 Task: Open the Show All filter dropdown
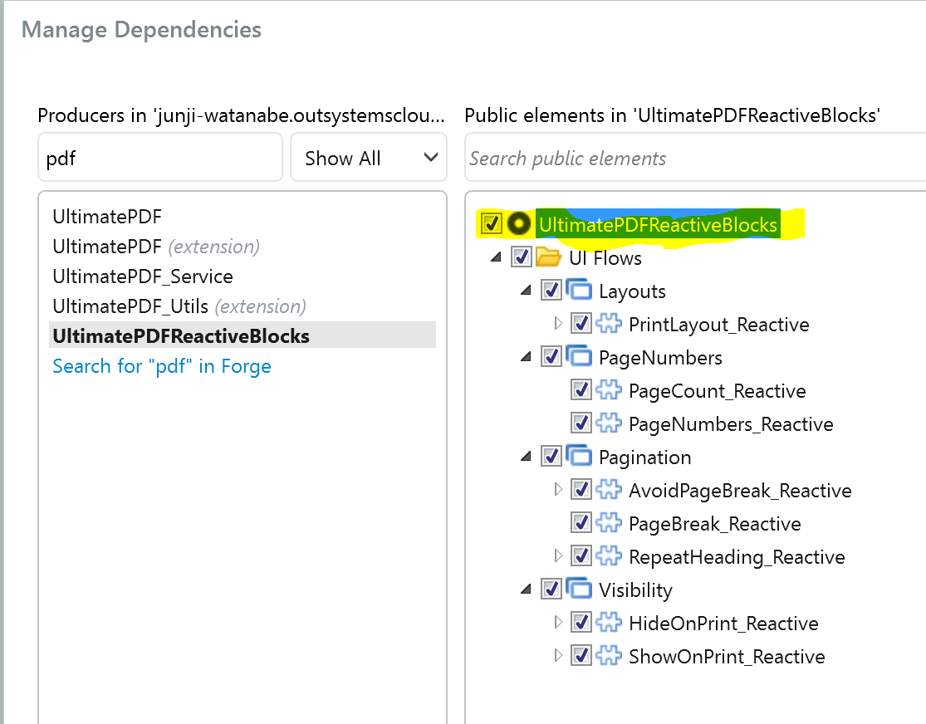click(369, 157)
